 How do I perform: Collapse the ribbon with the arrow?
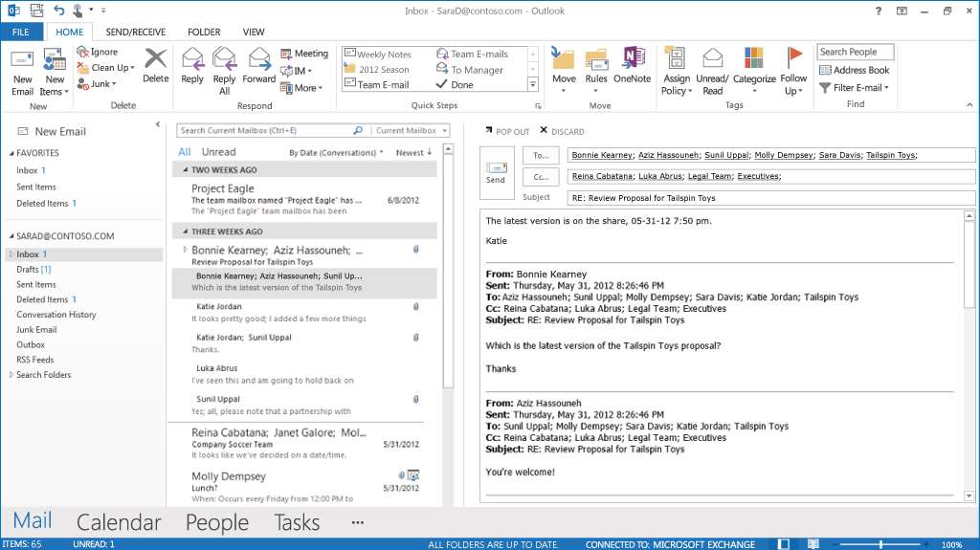click(x=969, y=105)
